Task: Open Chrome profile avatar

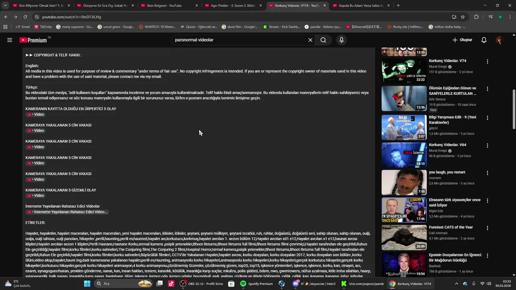Action: click(x=500, y=17)
